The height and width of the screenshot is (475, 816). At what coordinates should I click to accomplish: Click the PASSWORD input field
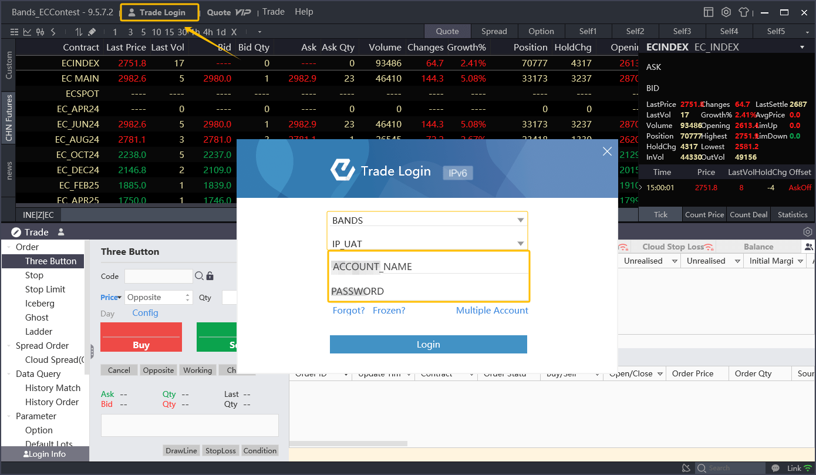point(430,291)
